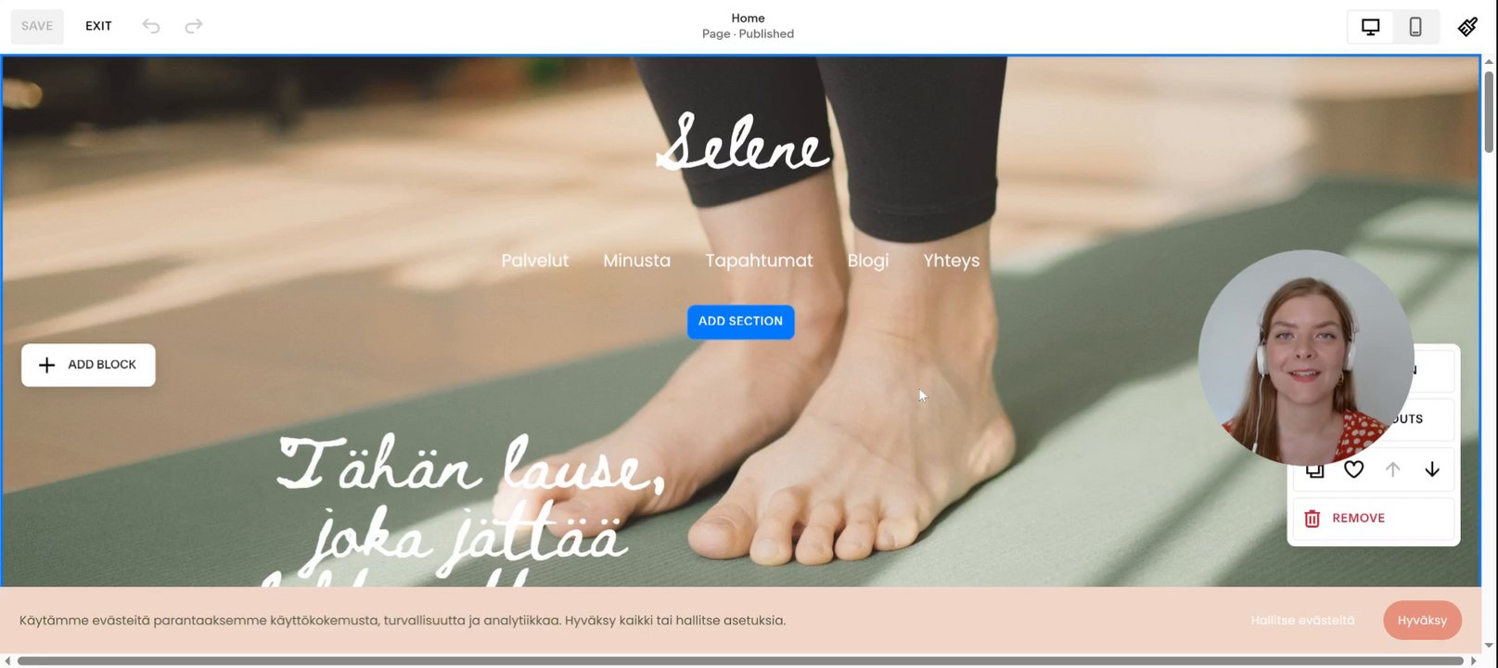Viewport: 1498px width, 668px height.
Task: Click the Selene site logo
Action: [742, 142]
